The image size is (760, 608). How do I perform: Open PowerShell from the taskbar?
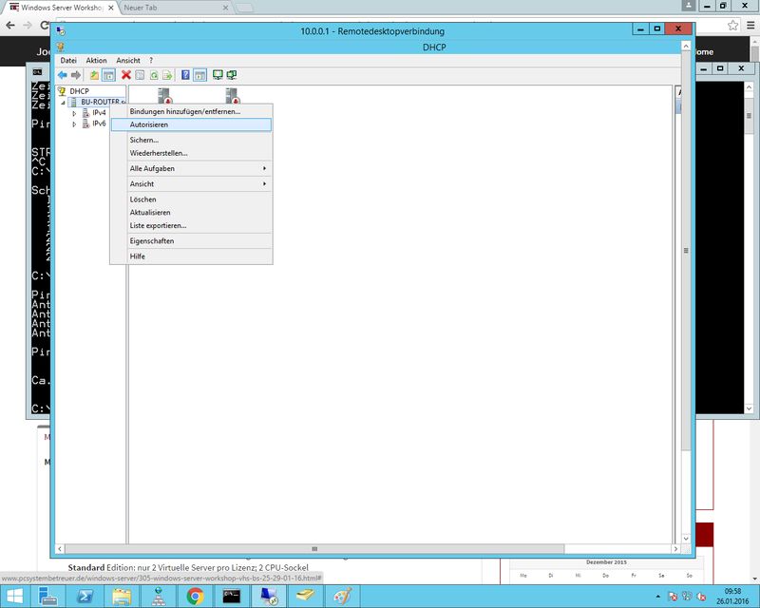[85, 596]
